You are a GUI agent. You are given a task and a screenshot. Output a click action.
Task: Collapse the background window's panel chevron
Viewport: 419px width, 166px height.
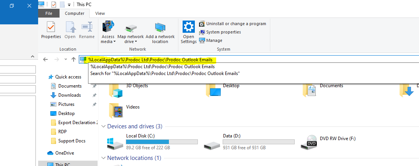(33, 56)
